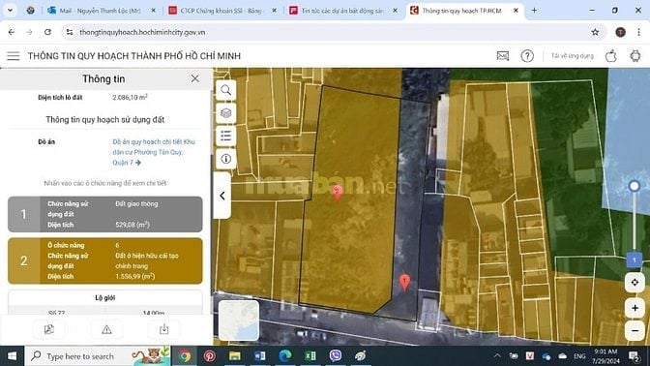Bookmark this page with star icon

click(595, 32)
